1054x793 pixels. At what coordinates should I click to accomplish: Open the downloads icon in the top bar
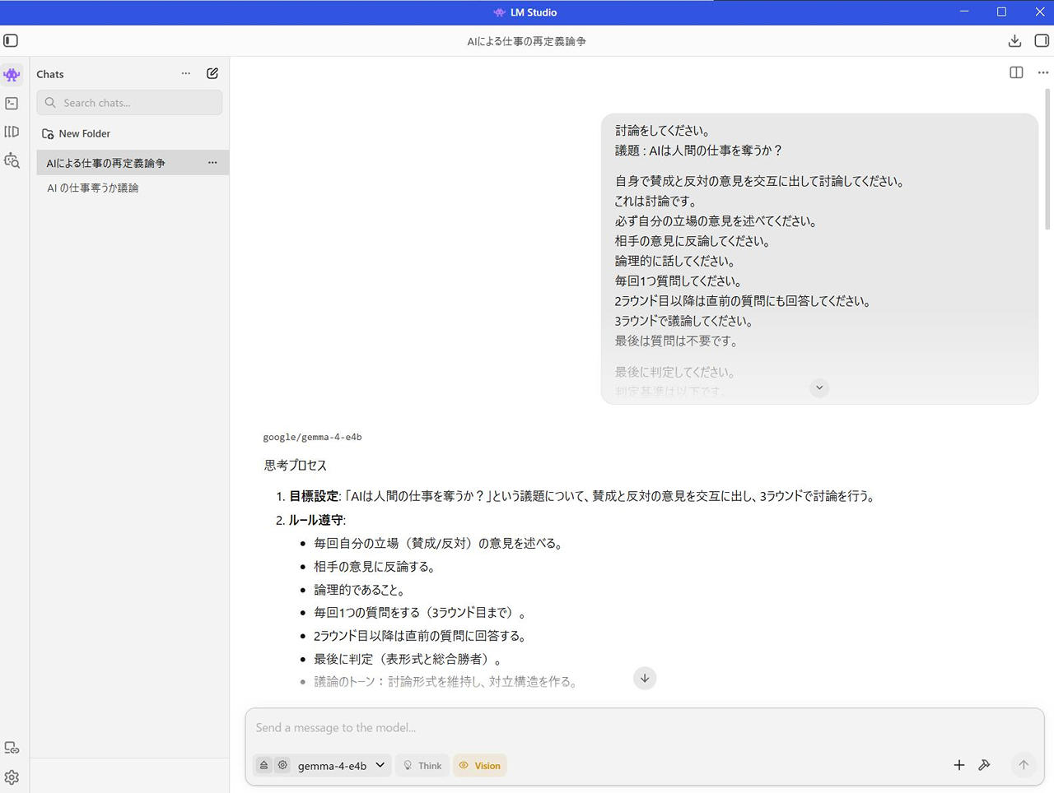(x=1014, y=40)
